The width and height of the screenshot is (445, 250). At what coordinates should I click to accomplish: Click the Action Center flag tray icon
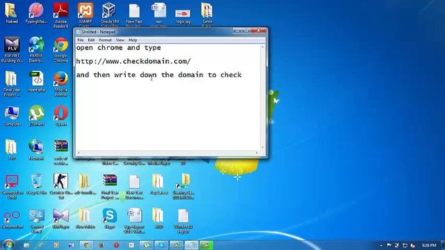tap(389, 245)
